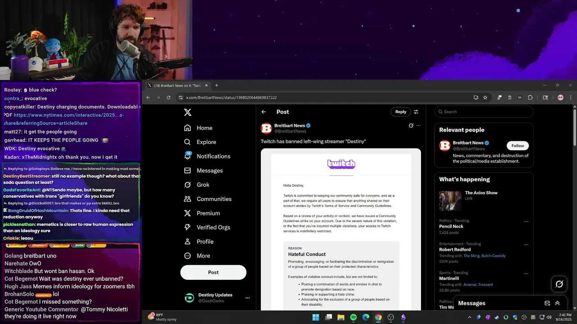Click the address bar URL
The height and width of the screenshot is (324, 577).
tap(231, 98)
